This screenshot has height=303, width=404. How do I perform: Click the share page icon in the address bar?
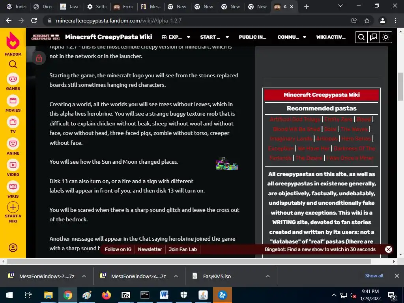point(354,21)
